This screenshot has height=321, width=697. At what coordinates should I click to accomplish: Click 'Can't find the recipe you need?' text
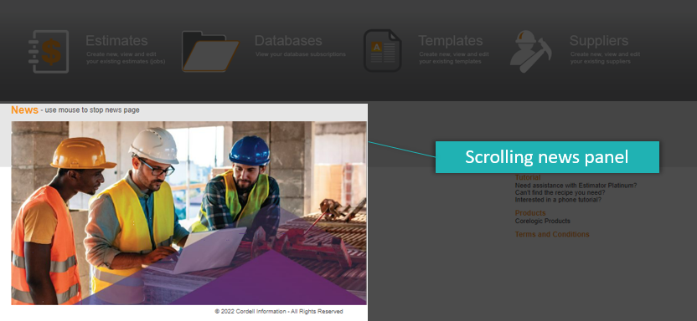point(560,193)
